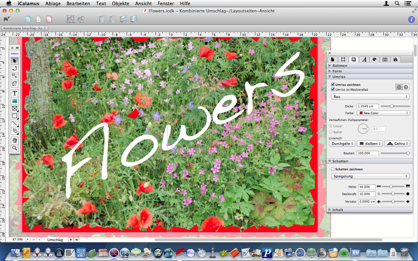Click the last layer-stack arrange icon

tap(134, 19)
